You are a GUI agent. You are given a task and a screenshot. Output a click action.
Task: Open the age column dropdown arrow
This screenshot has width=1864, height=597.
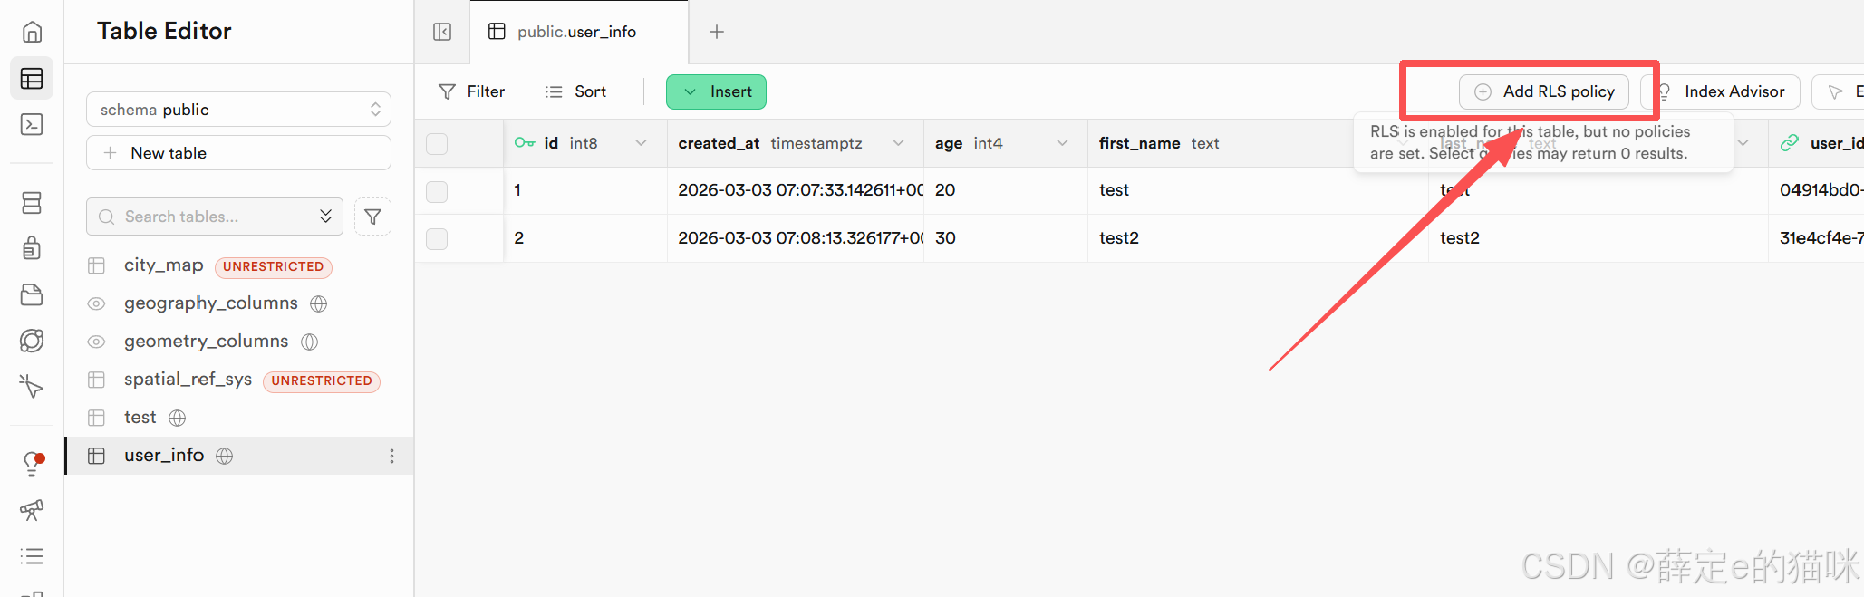(x=1062, y=143)
